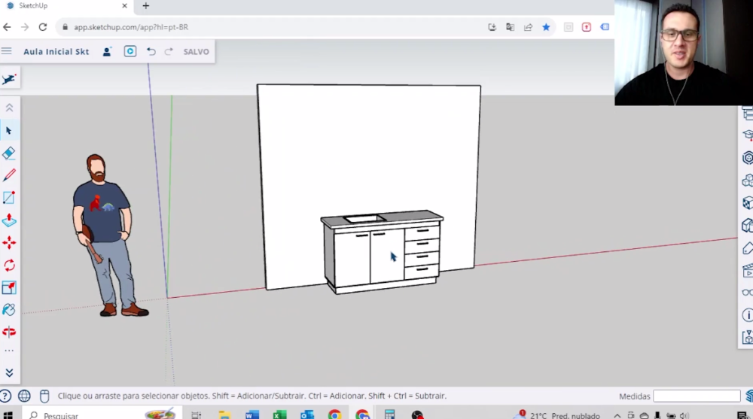Select the Scale tool
The image size is (753, 419).
tap(8, 287)
